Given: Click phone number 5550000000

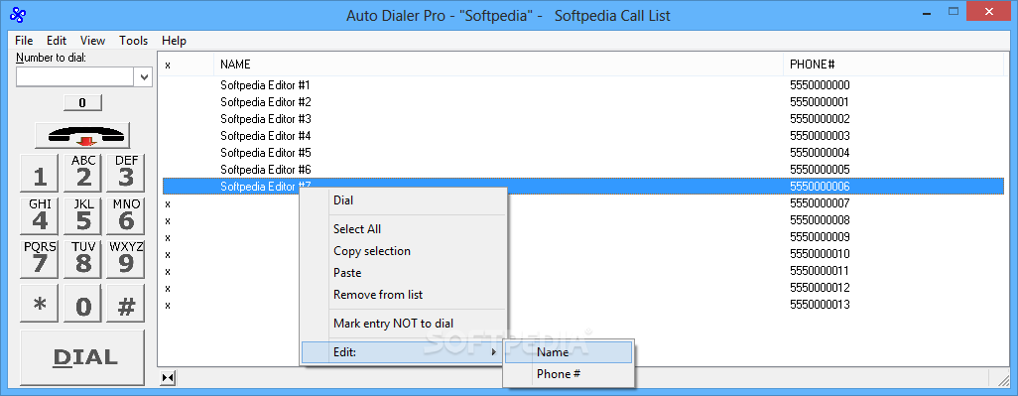Looking at the screenshot, I should [x=820, y=85].
